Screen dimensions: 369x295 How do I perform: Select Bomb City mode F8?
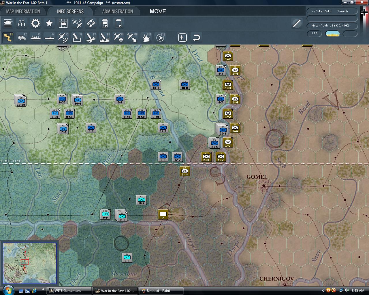click(x=105, y=37)
